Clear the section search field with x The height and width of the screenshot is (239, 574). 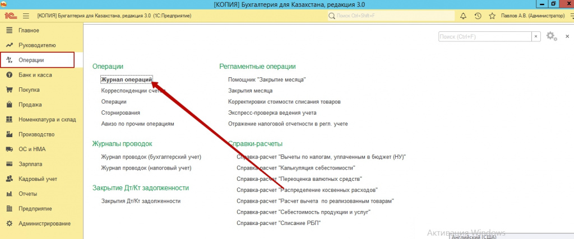point(536,36)
